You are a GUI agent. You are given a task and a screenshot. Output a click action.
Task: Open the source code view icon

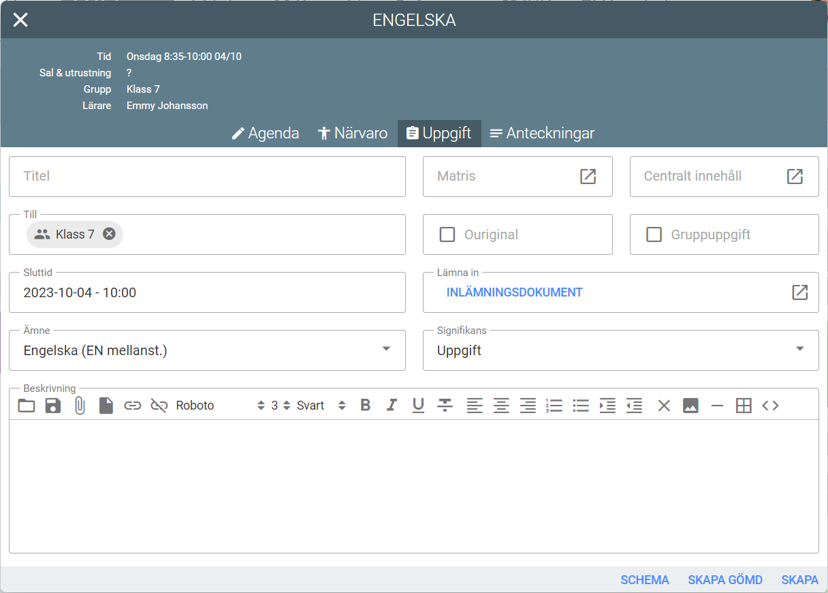pos(770,406)
